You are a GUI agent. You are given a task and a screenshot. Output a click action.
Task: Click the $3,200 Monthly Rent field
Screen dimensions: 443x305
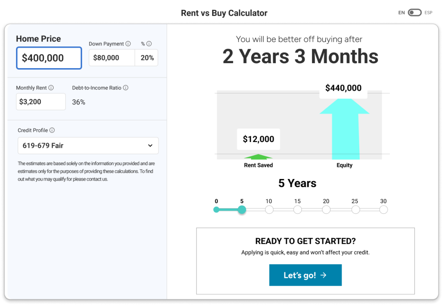[x=41, y=101]
